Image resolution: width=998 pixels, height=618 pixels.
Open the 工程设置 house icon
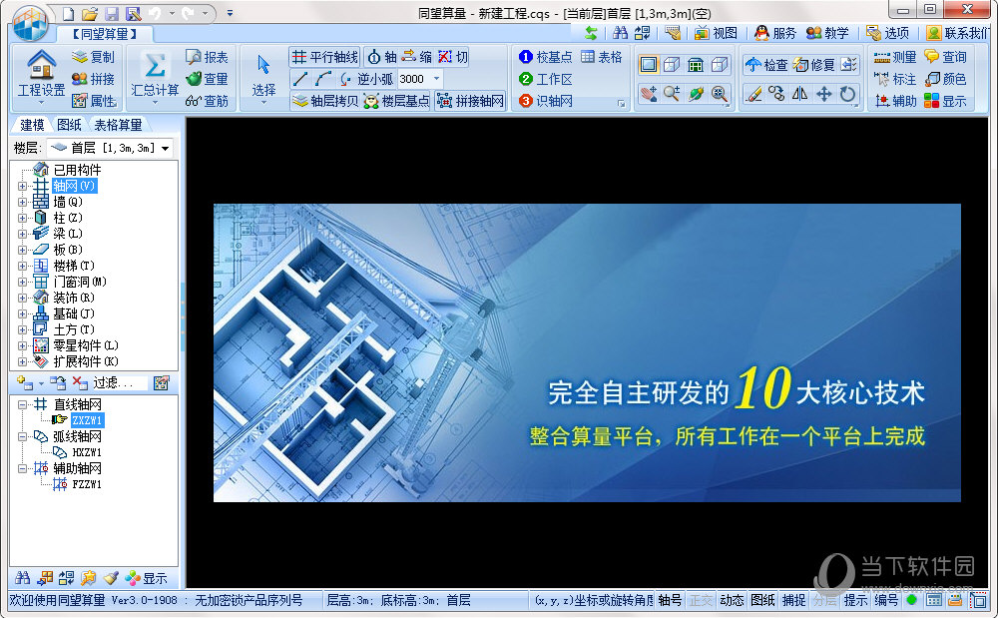click(x=41, y=64)
